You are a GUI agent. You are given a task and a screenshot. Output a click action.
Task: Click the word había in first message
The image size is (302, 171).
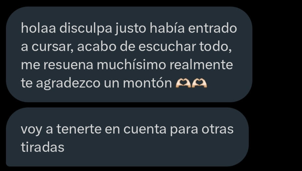[167, 28]
